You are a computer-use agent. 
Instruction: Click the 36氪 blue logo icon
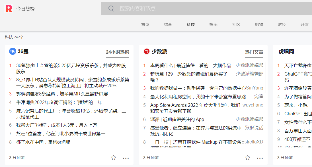point(13,51)
